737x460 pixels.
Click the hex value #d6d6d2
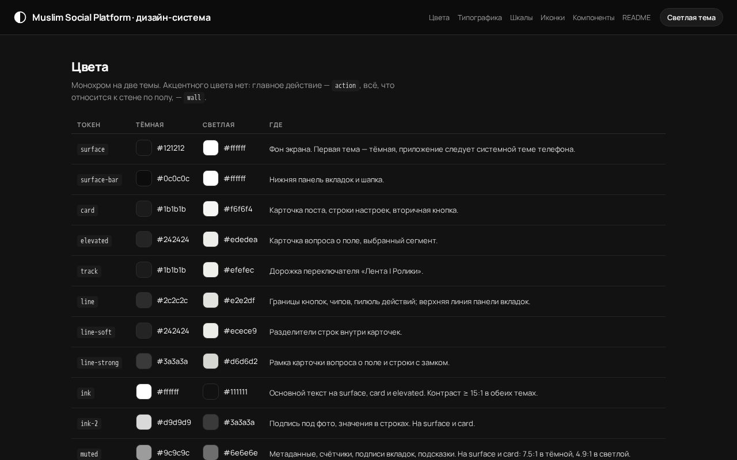tap(241, 361)
